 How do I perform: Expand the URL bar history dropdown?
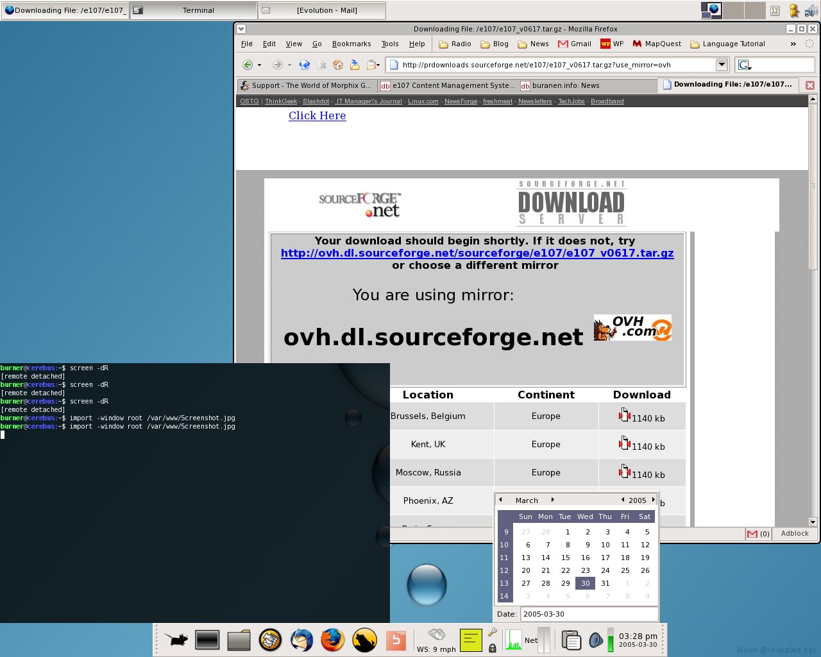tap(722, 64)
